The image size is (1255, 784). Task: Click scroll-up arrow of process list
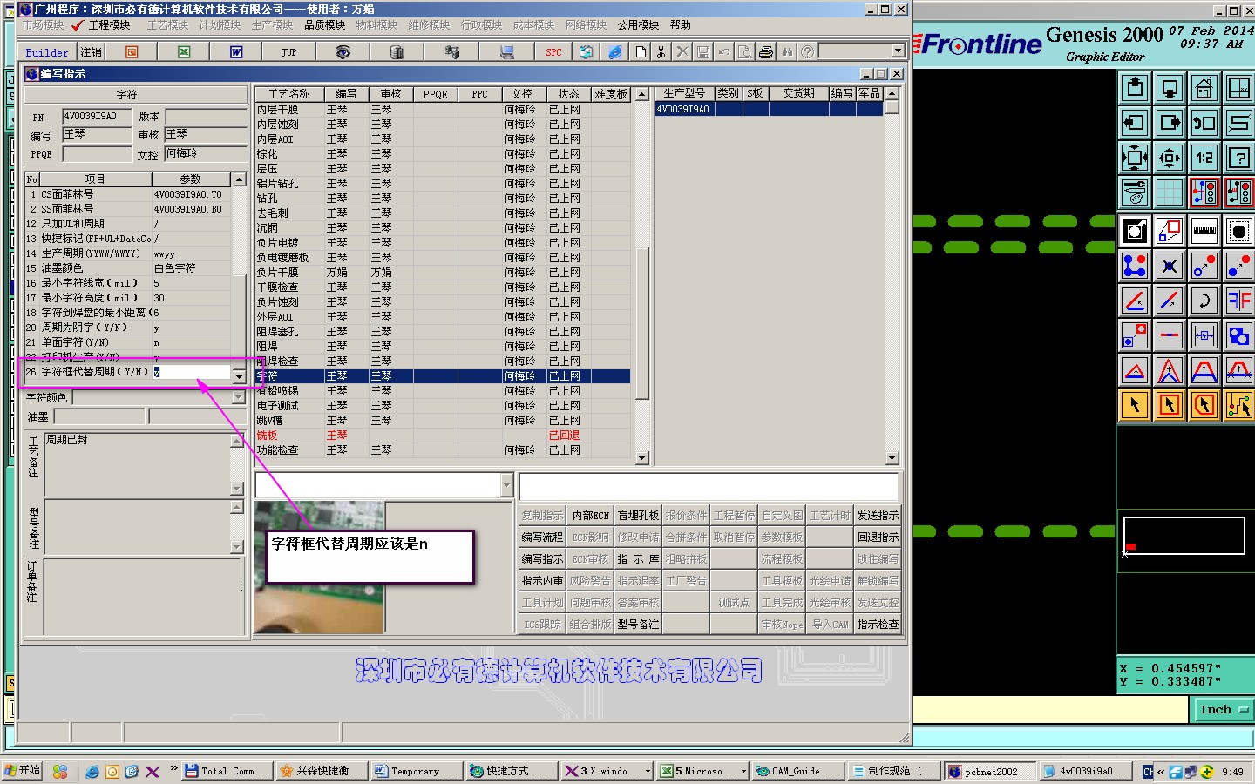[x=642, y=94]
